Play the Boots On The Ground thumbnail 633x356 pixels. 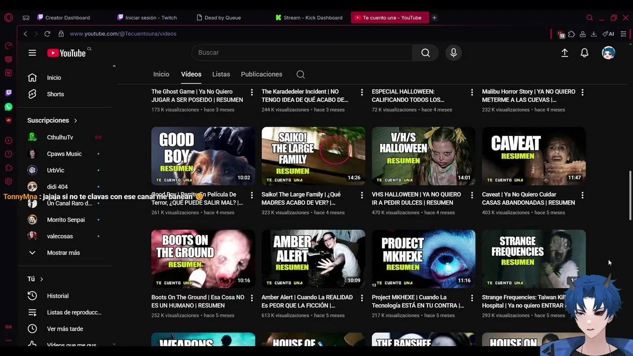point(203,259)
